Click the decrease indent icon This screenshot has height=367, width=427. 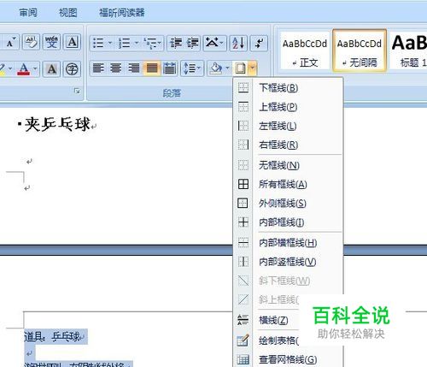pos(176,43)
